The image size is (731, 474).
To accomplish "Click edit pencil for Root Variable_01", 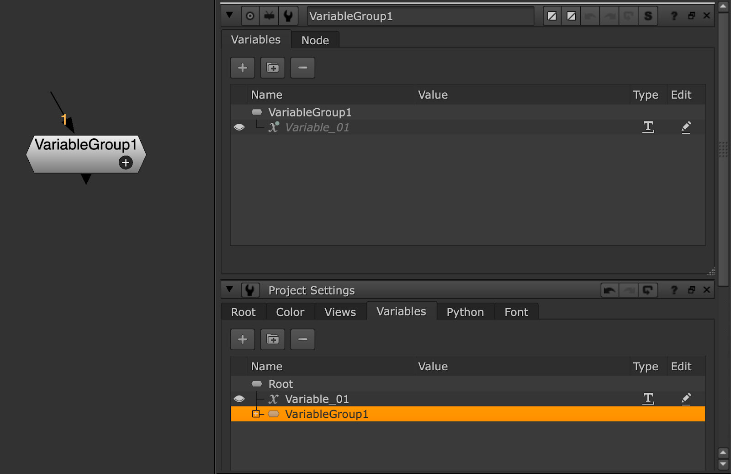I will point(686,399).
